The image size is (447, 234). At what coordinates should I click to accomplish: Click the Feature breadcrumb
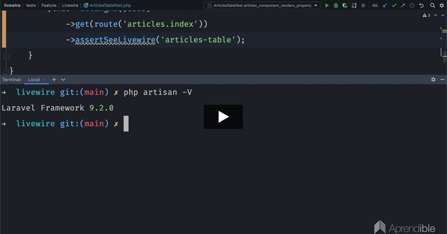coord(49,5)
